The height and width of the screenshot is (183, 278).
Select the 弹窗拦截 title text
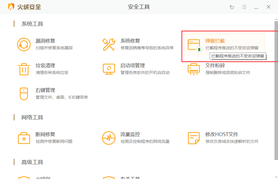pyautogui.click(x=215, y=41)
